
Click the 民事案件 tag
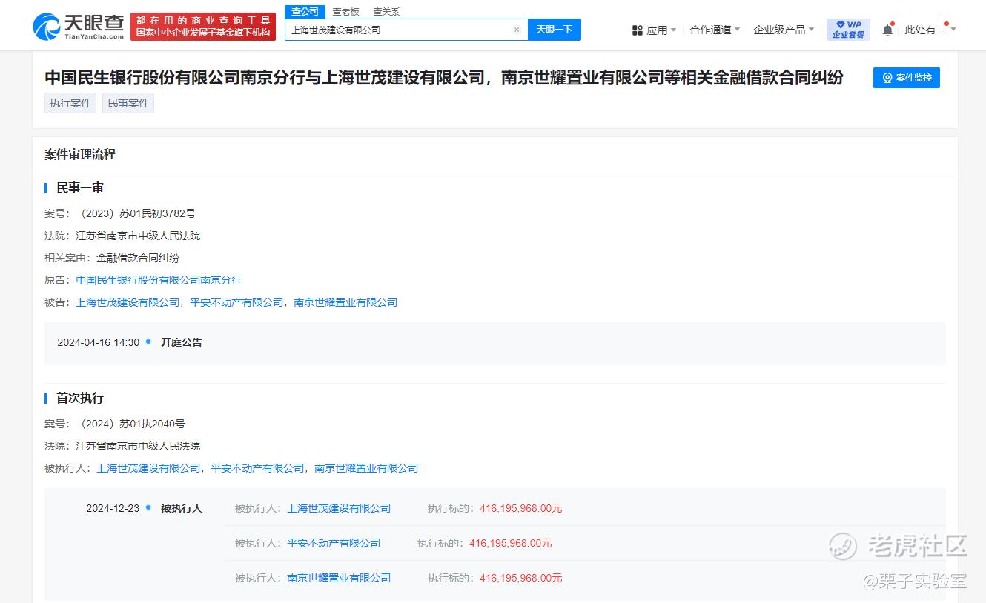pos(128,103)
